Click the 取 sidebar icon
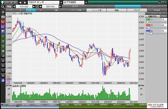Screen dimensions: 168x109 (x=3, y=66)
